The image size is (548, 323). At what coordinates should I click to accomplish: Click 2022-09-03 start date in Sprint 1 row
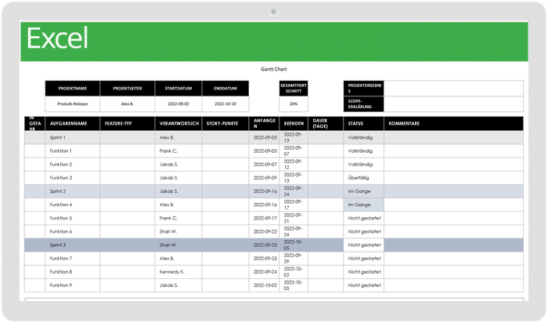(x=265, y=137)
